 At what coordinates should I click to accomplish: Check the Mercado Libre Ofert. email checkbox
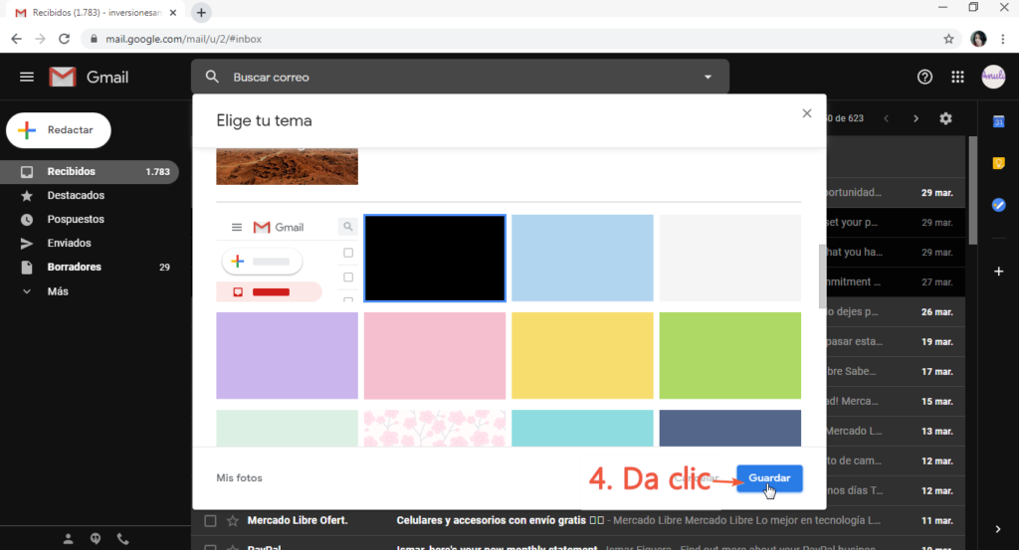click(x=210, y=521)
